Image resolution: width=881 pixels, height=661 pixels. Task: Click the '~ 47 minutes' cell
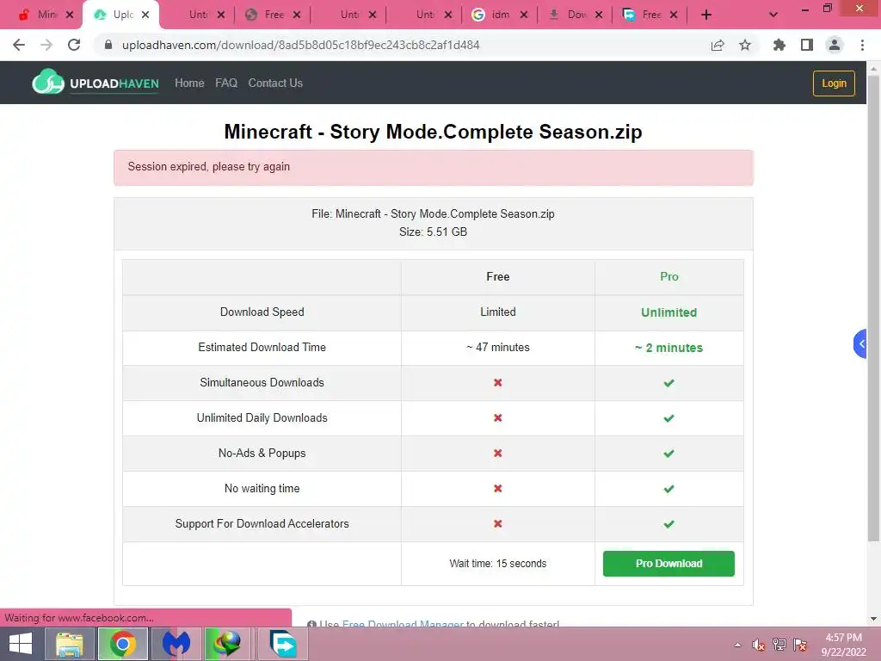(498, 348)
